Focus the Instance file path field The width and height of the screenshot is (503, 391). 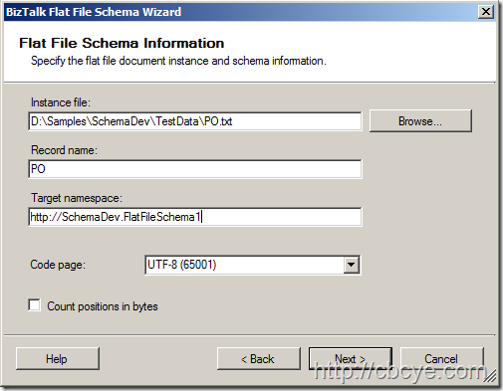(x=195, y=121)
